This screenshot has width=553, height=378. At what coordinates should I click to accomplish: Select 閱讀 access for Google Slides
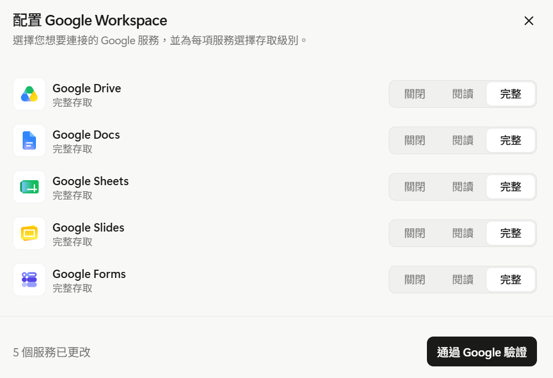click(x=463, y=234)
